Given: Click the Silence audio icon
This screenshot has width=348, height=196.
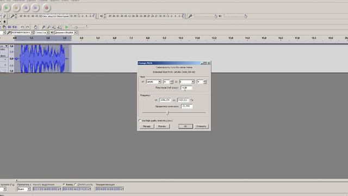Looking at the screenshot, I should [15, 27].
